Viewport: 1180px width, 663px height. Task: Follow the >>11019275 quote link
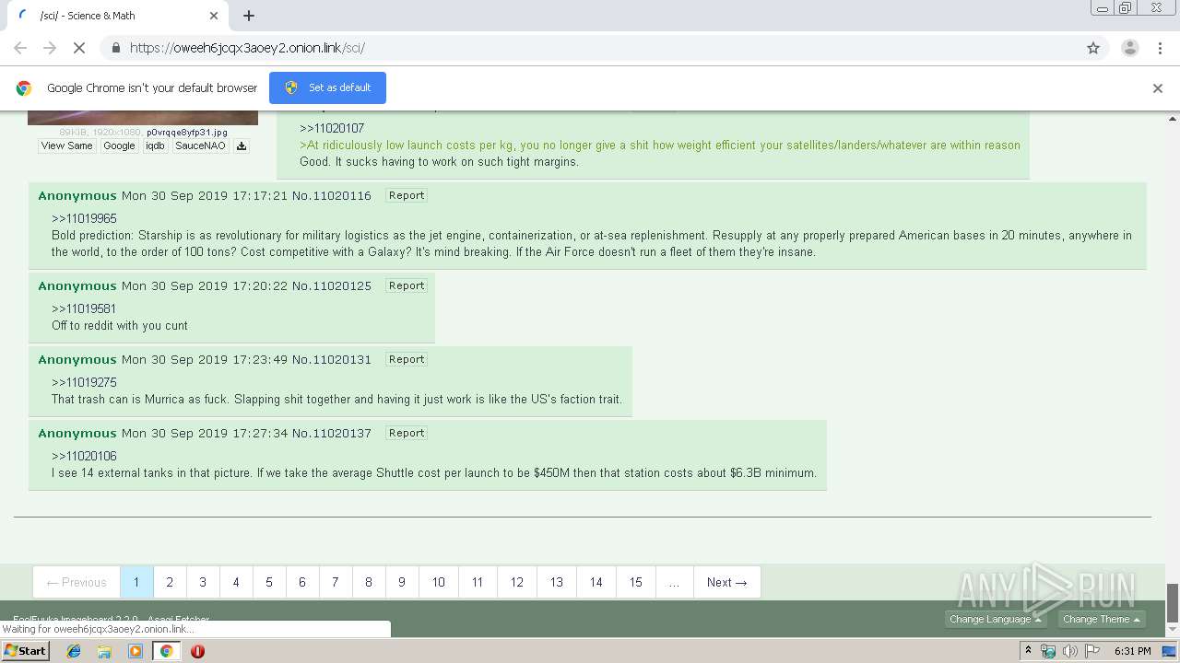pyautogui.click(x=84, y=383)
